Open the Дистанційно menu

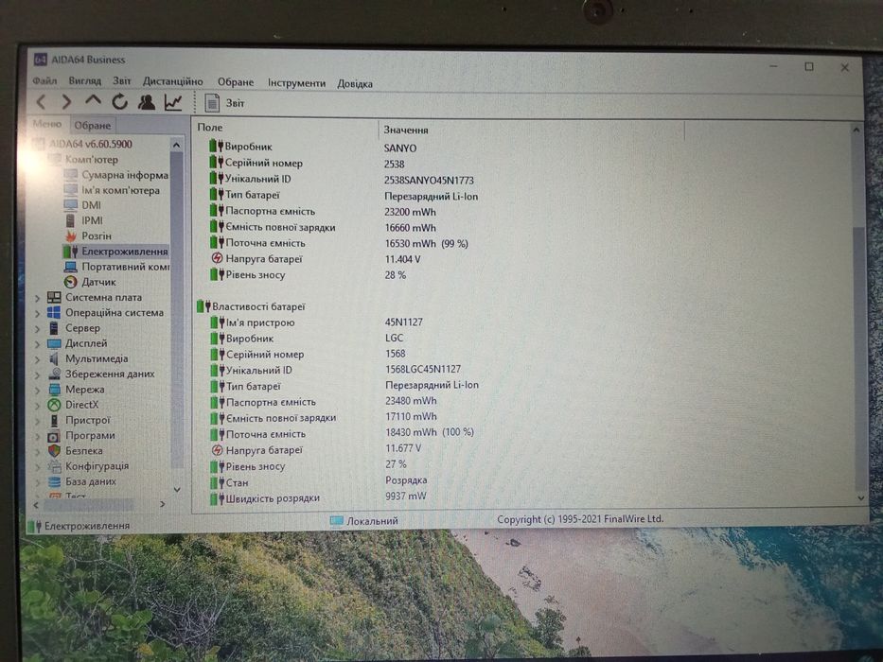[x=173, y=81]
